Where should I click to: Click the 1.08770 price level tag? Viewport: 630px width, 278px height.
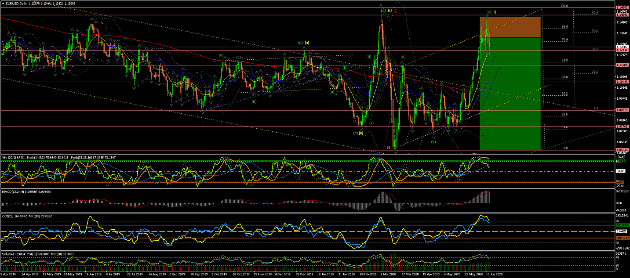pos(622,110)
